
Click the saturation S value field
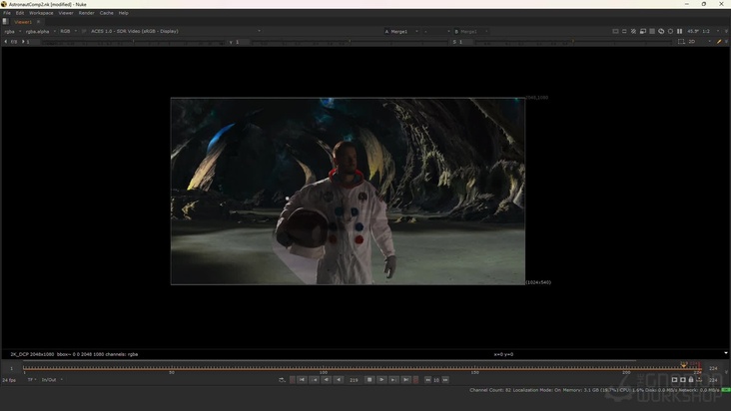[466, 42]
